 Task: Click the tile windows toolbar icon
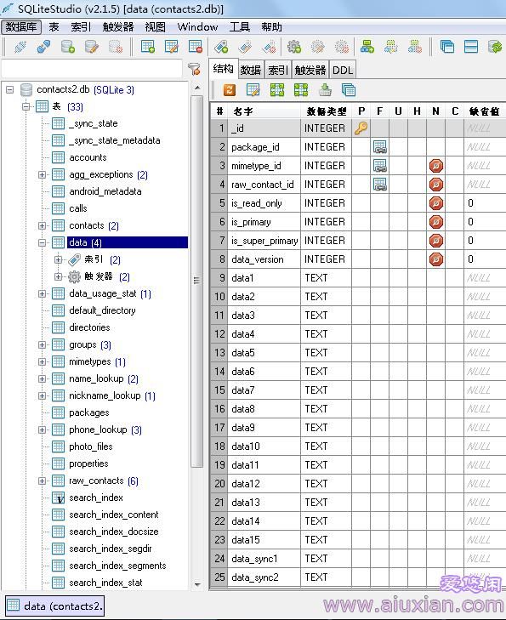click(x=471, y=47)
